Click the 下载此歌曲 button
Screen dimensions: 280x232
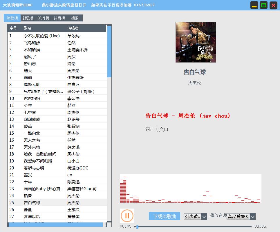(165, 216)
